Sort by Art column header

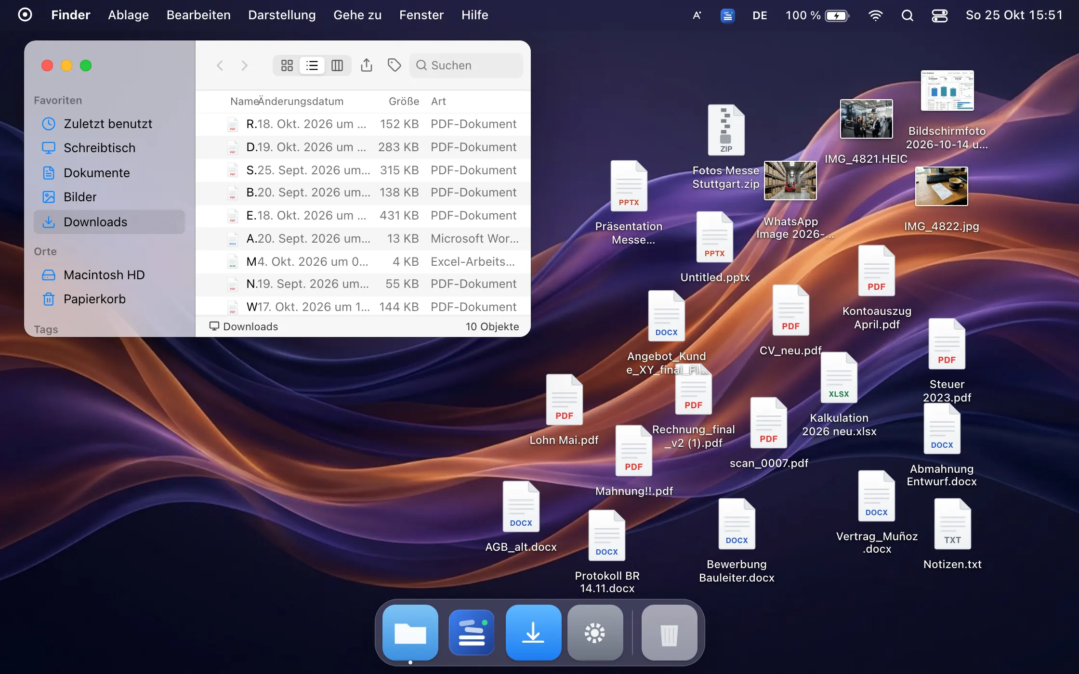438,102
